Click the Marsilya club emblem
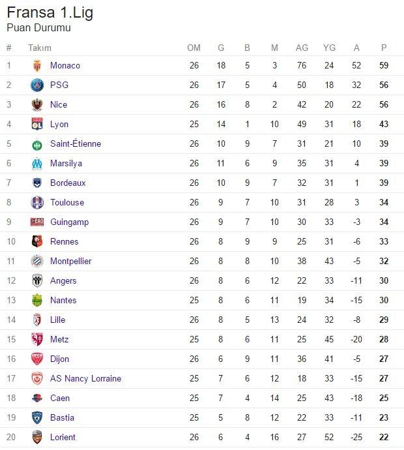The image size is (404, 450). click(x=37, y=164)
